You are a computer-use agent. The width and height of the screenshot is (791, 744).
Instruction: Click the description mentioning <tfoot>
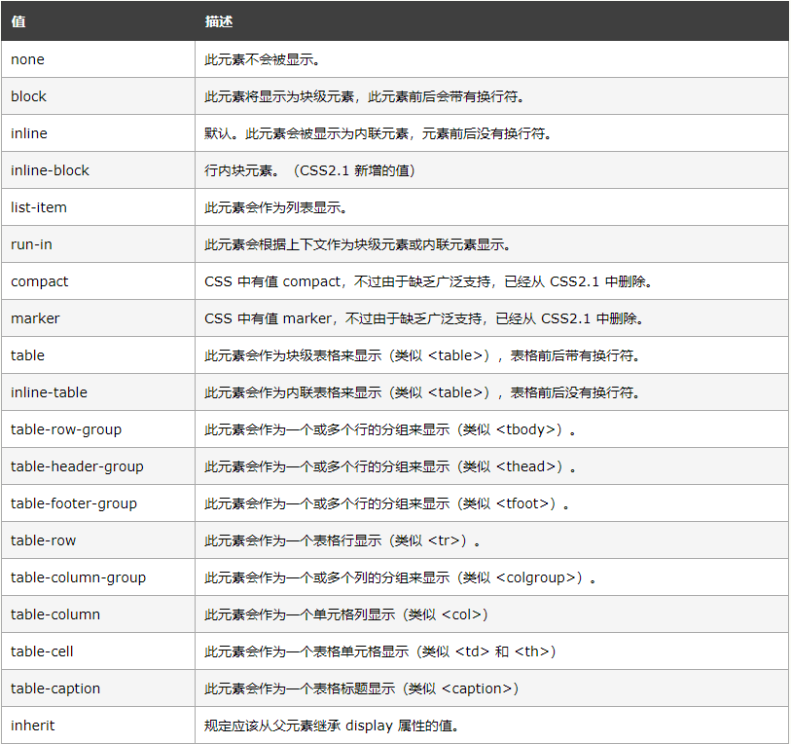[x=387, y=503]
